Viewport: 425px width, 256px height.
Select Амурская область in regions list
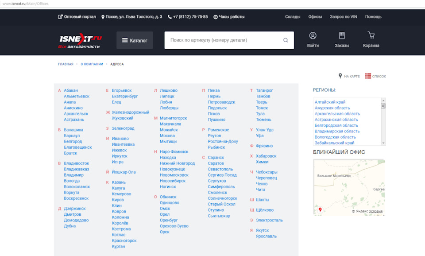tap(332, 108)
